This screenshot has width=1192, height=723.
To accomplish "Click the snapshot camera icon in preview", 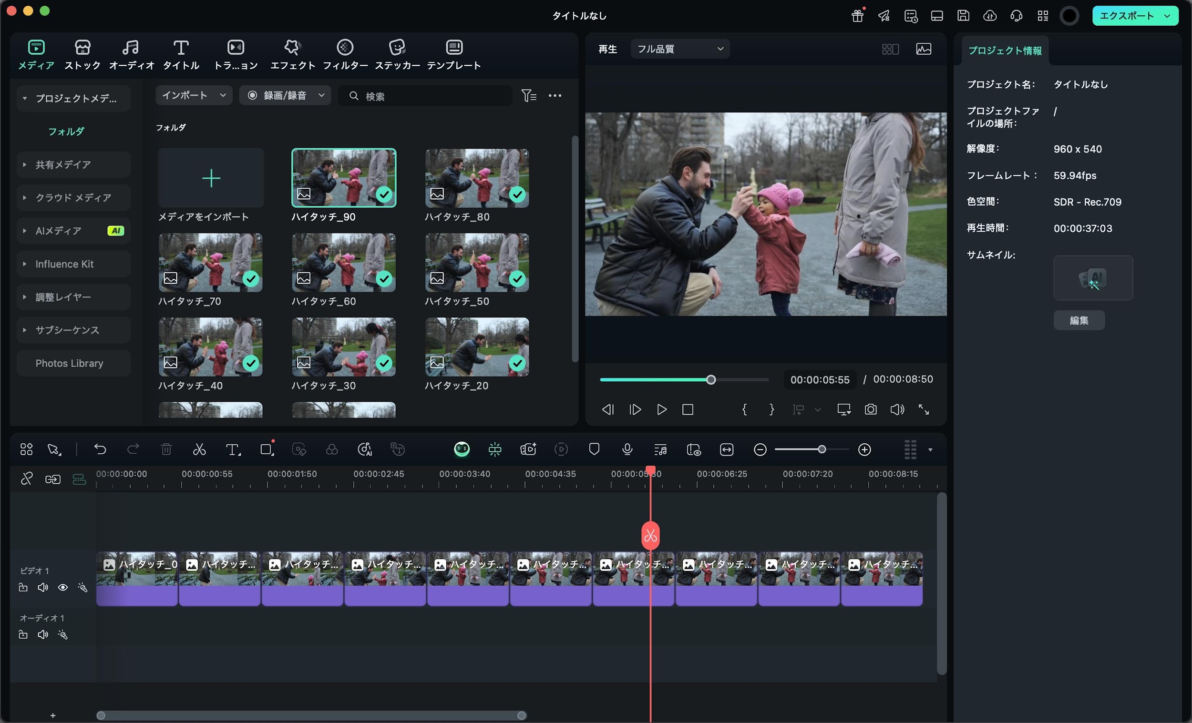I will pos(870,409).
